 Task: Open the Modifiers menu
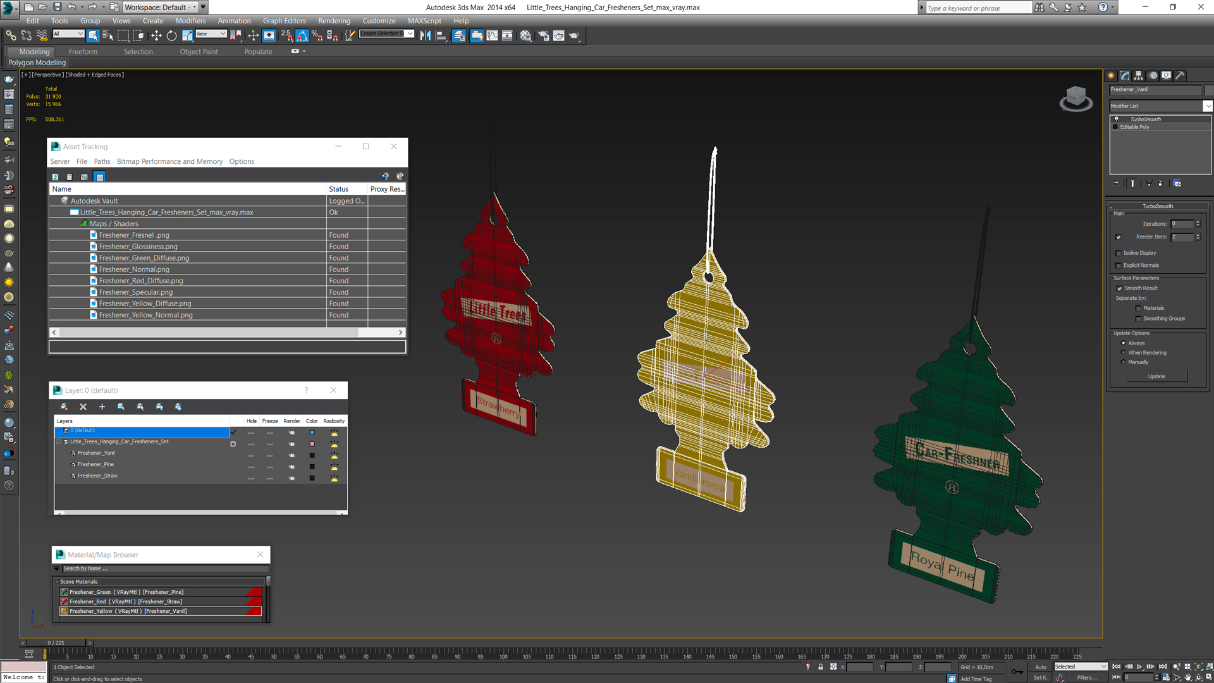[190, 21]
